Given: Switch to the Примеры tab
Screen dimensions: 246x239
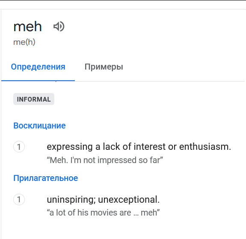Looking at the screenshot, I should [104, 67].
